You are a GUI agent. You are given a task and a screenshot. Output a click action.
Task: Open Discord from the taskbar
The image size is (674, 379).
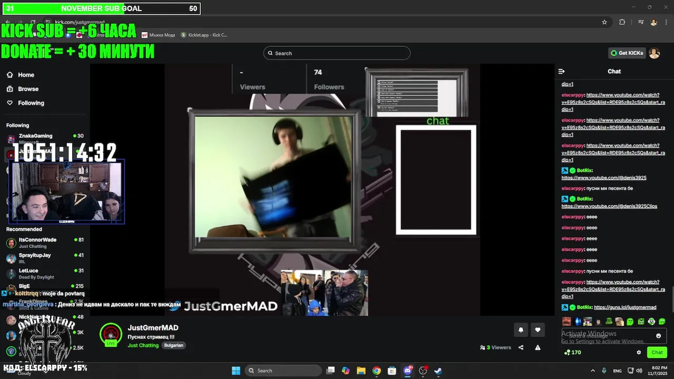[x=408, y=371]
